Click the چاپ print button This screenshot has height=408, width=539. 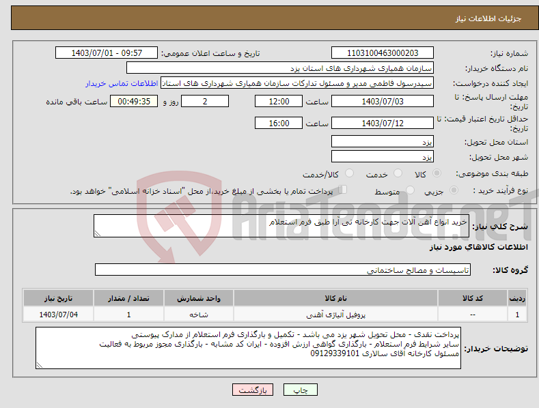click(301, 390)
